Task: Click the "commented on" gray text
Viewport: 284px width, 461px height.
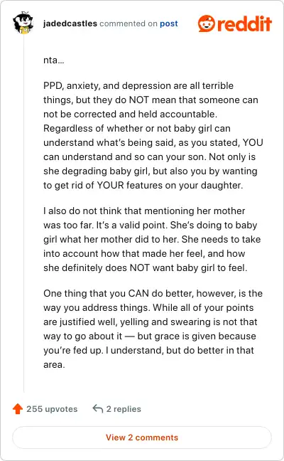Action: click(x=129, y=23)
